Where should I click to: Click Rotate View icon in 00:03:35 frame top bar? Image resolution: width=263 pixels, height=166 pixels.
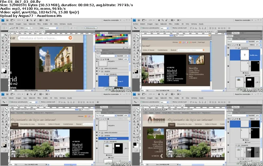click(166, 20)
